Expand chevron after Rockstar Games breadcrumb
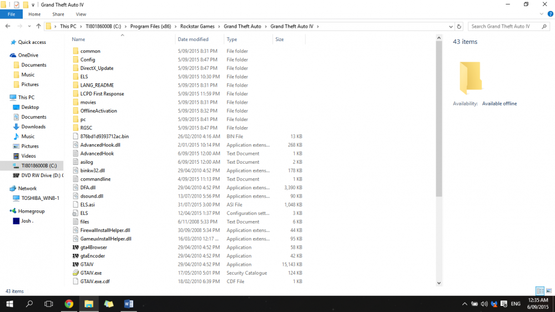 [x=219, y=27]
